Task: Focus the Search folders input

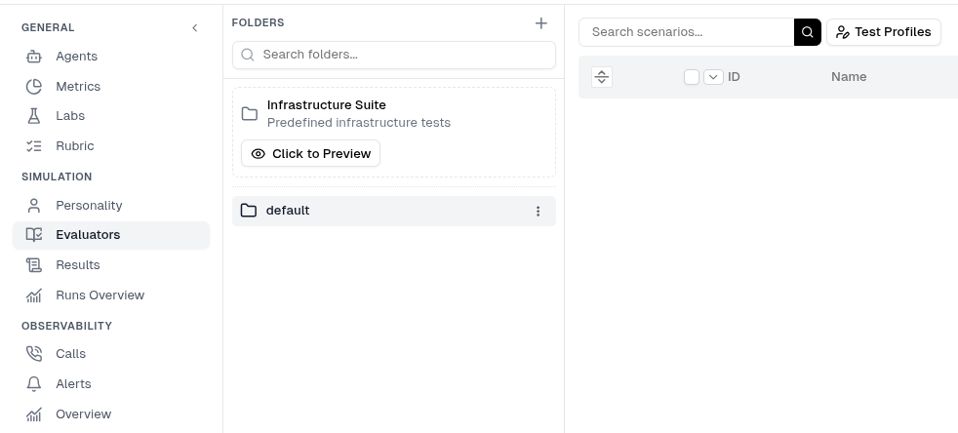Action: (394, 55)
